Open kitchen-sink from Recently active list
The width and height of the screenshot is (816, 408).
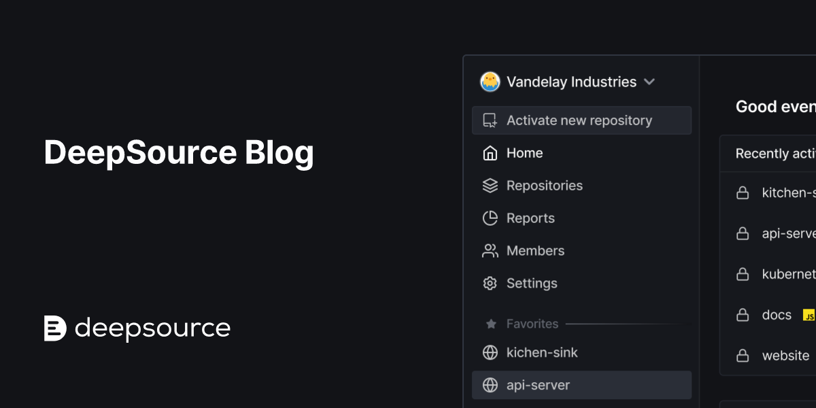[x=789, y=192]
